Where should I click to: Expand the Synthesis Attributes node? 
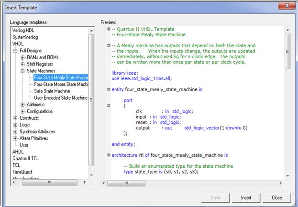pos(16,131)
